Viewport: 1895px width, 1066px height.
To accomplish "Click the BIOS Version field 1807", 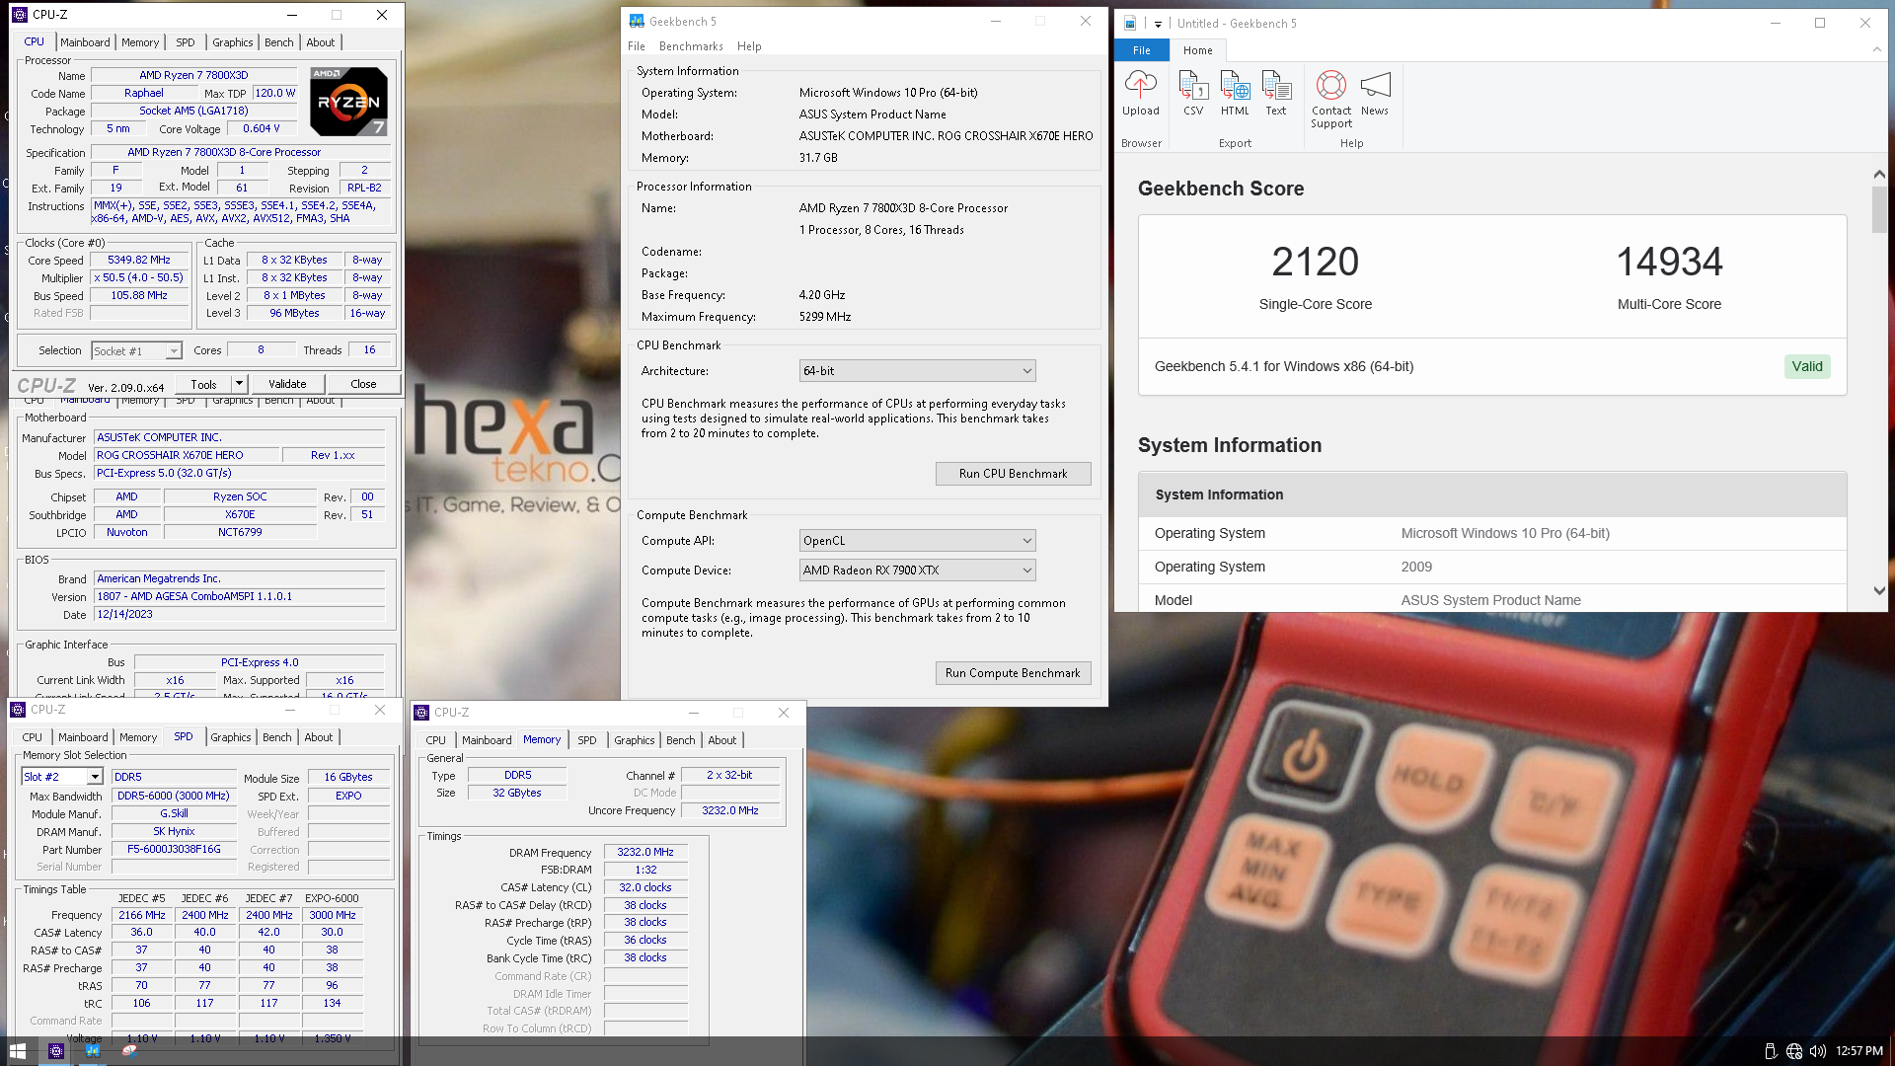I will [x=240, y=596].
